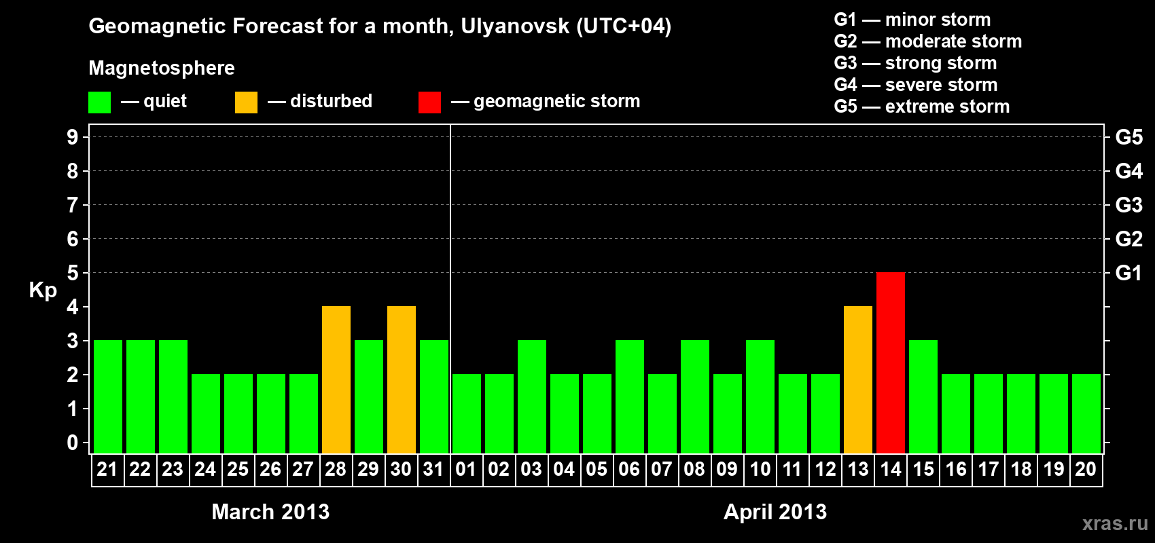Click date label 14 on the axis
Screen dimensions: 1155x543
tap(891, 470)
